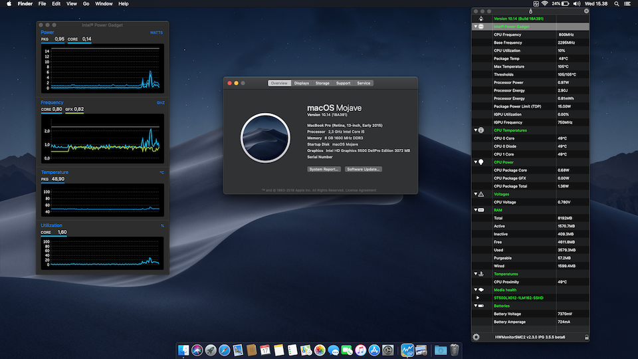Collapse CPU Power group
Viewport: 638px width, 359px height.
(475, 162)
